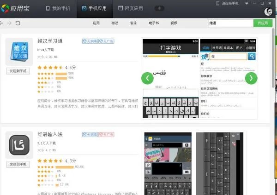
Task: Click the 4.5分 star rating
Action: coord(57,68)
